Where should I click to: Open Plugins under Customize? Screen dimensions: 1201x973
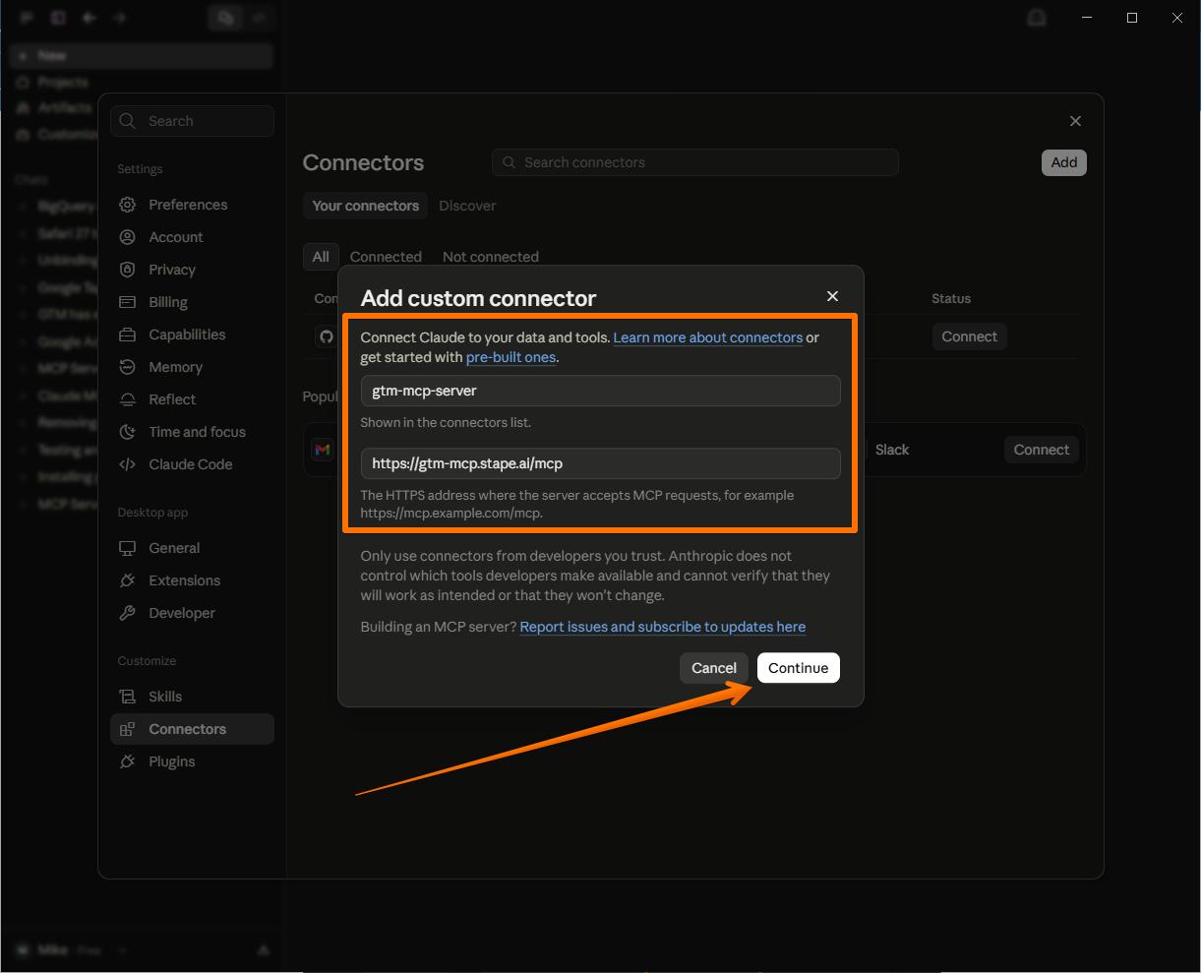(192, 761)
